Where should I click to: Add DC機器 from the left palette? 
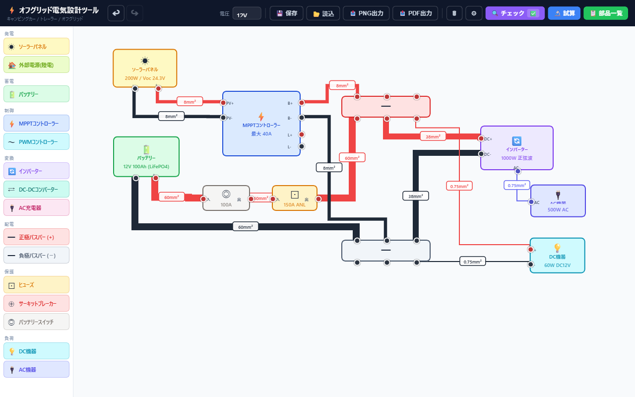(x=36, y=351)
